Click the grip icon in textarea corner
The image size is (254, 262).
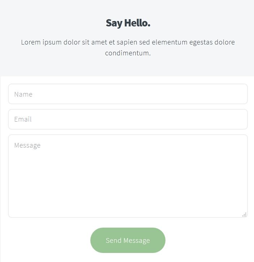(x=245, y=215)
